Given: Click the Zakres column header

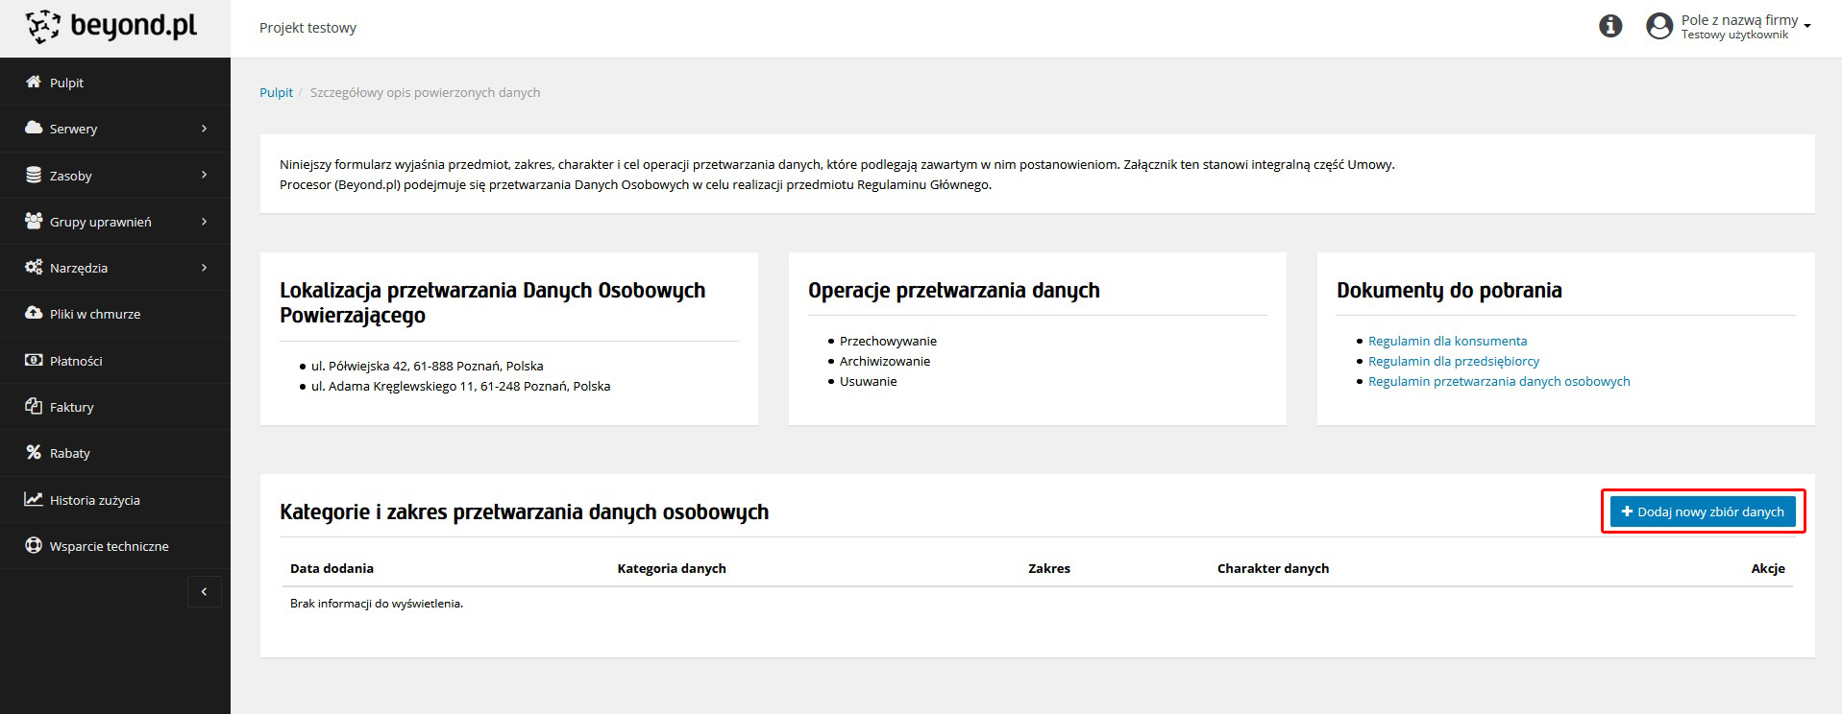Looking at the screenshot, I should (x=1049, y=568).
